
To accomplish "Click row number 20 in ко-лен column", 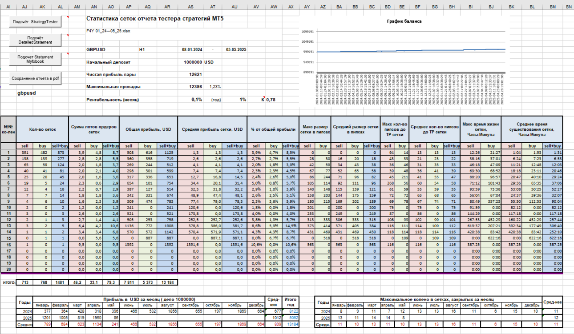I will [x=8, y=270].
